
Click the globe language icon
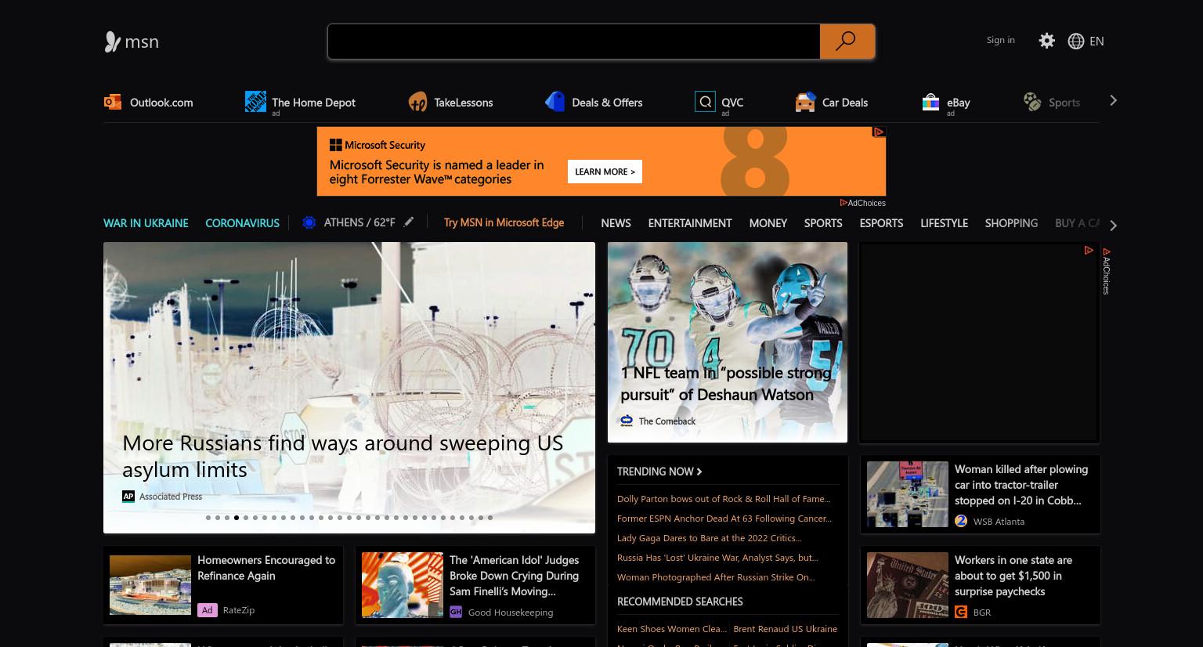click(1076, 41)
